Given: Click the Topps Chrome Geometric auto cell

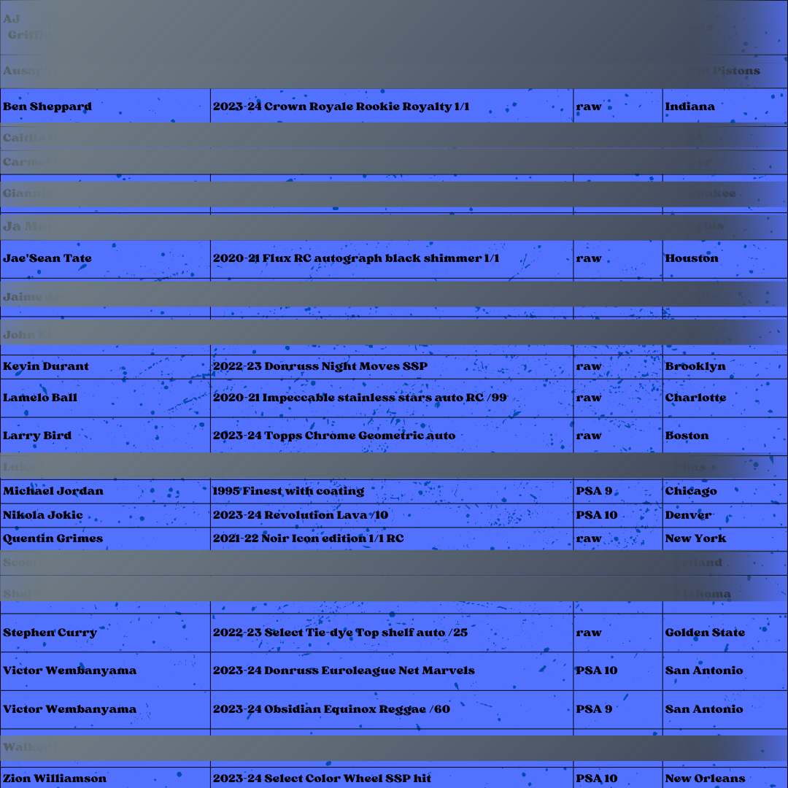Looking at the screenshot, I should tap(334, 436).
